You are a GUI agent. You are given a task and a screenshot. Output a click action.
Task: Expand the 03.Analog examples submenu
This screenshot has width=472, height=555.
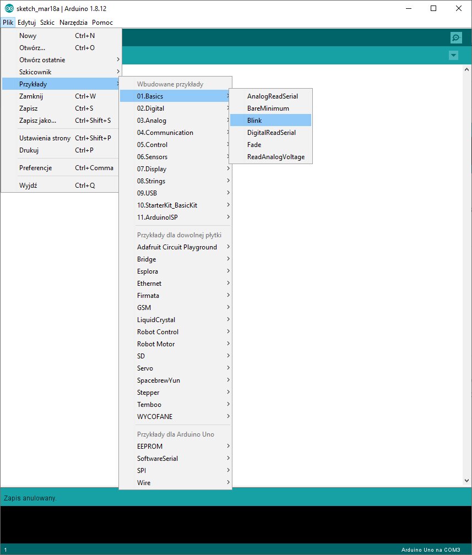(x=175, y=121)
